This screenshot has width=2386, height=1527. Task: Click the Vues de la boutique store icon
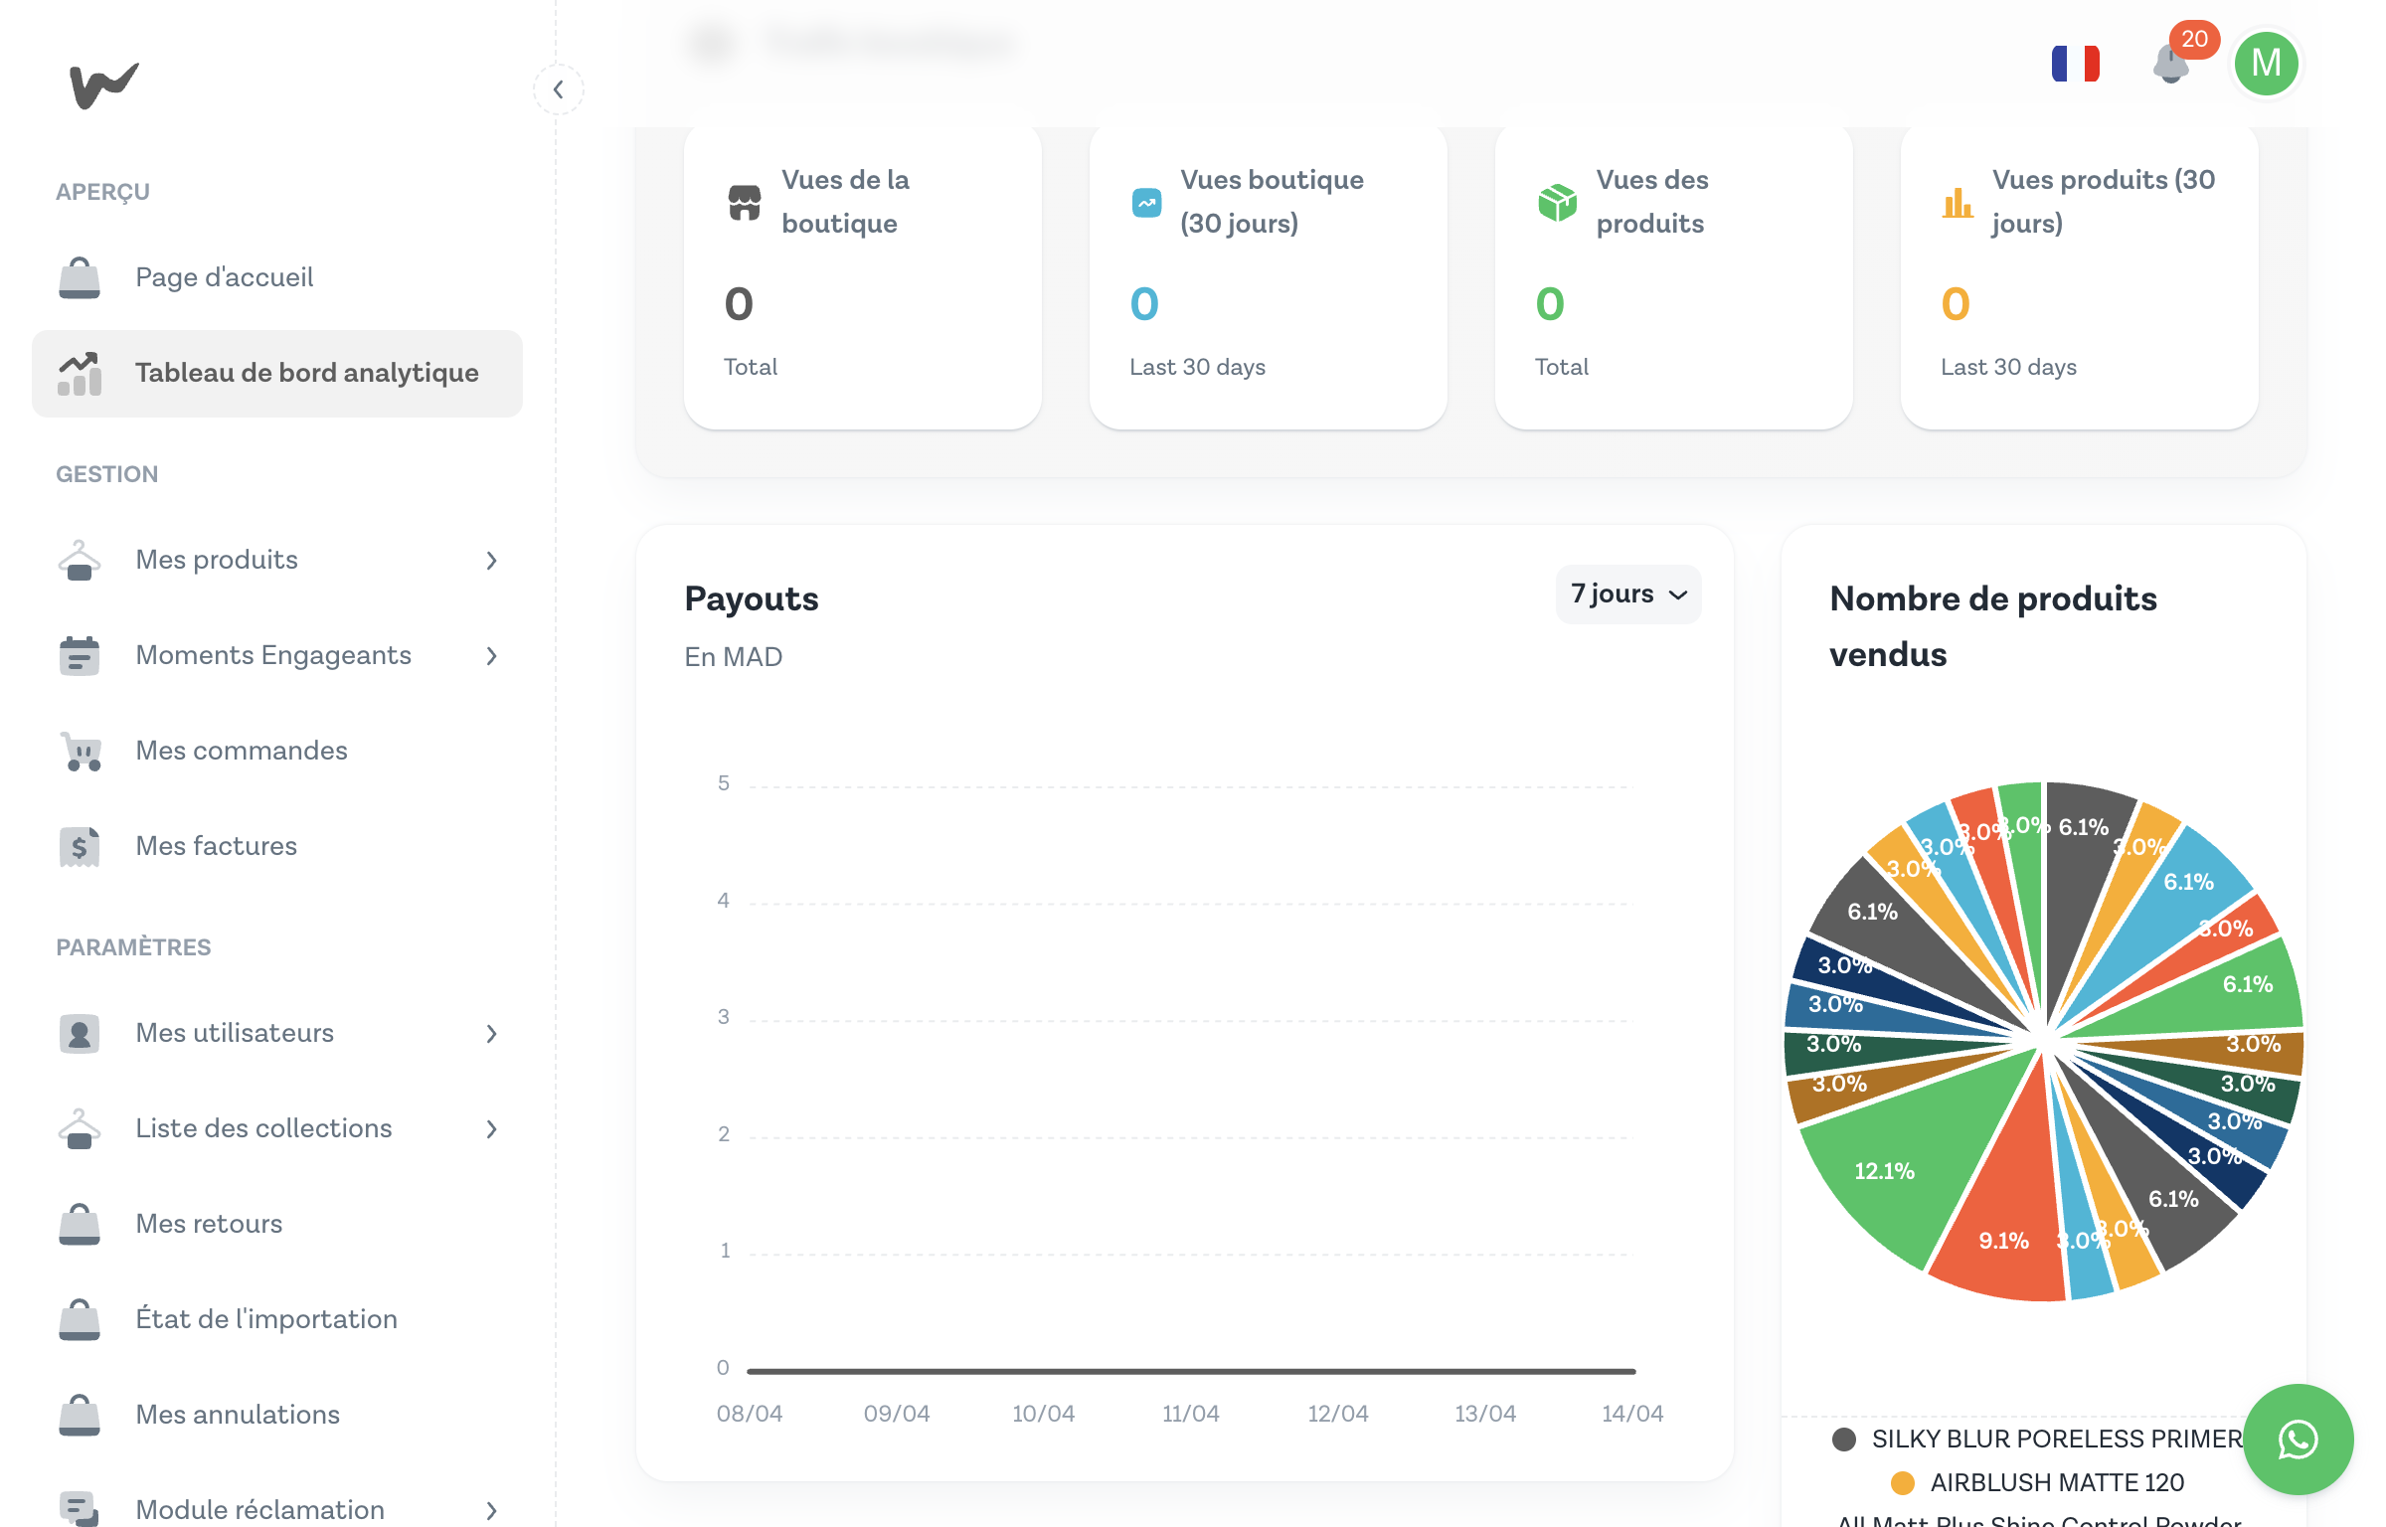click(x=745, y=202)
